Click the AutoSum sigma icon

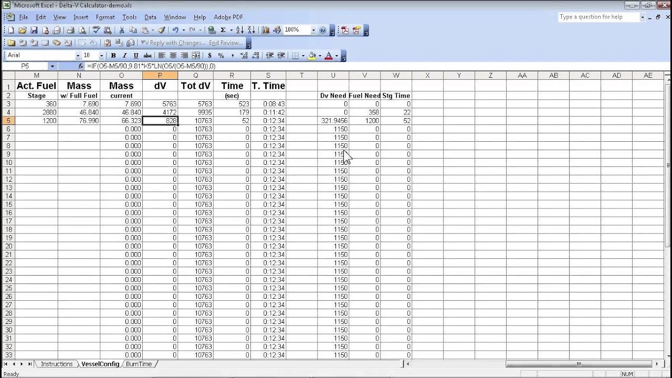[223, 30]
